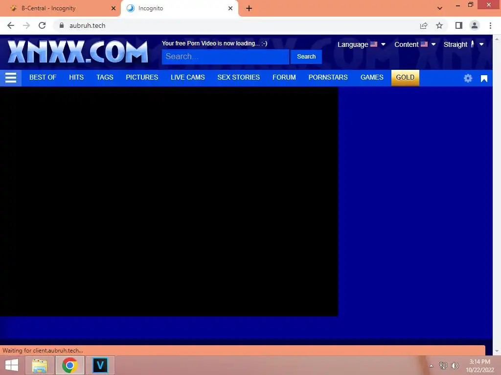This screenshot has height=375, width=501.
Task: Open the Incognito profile icon
Action: 475,25
